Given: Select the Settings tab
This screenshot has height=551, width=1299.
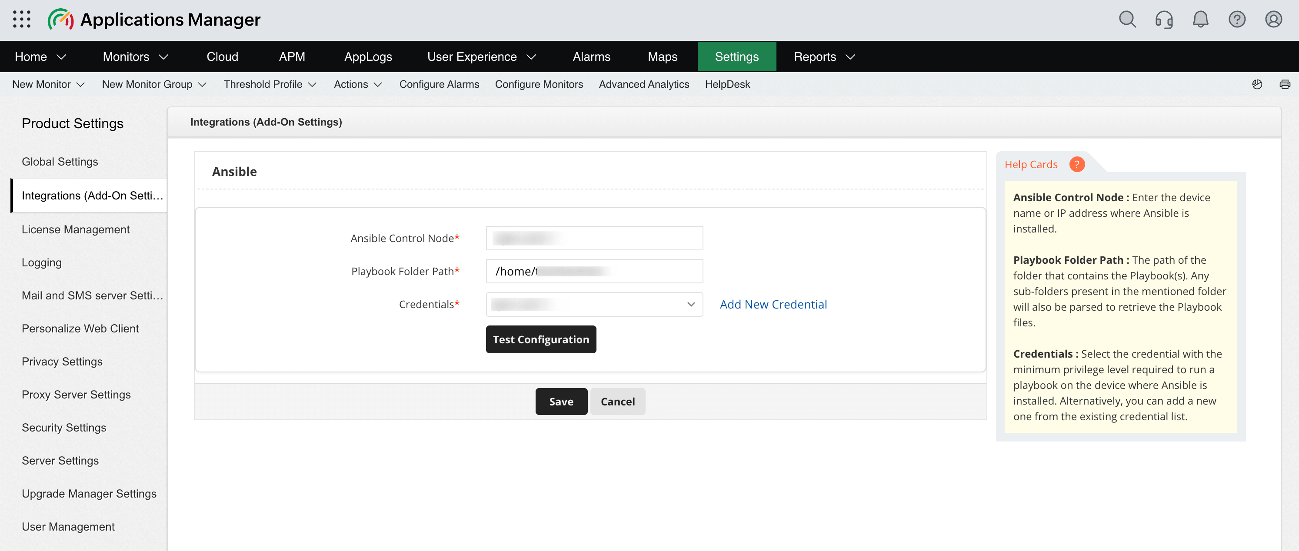Looking at the screenshot, I should 737,56.
